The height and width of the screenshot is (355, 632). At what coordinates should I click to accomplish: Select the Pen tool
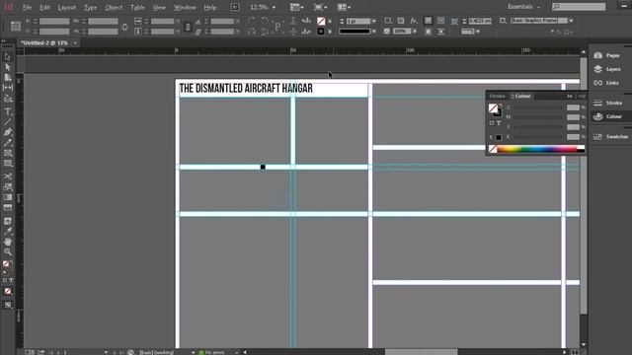pos(7,132)
